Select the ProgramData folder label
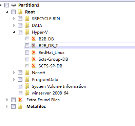Viewport: 135px width, 126px height. pyautogui.click(x=45, y=80)
